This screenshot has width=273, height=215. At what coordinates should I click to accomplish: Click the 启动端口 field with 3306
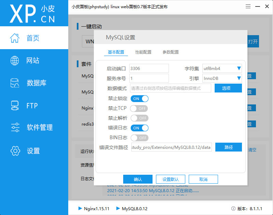coord(149,68)
